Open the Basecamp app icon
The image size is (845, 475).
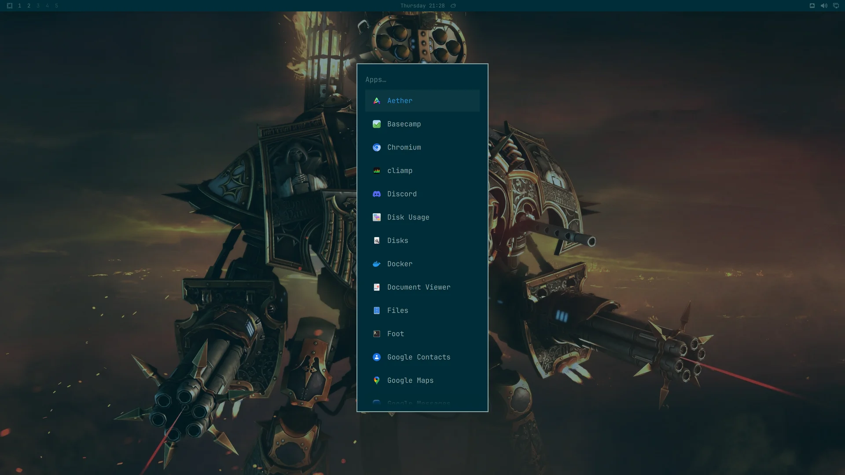pos(377,124)
